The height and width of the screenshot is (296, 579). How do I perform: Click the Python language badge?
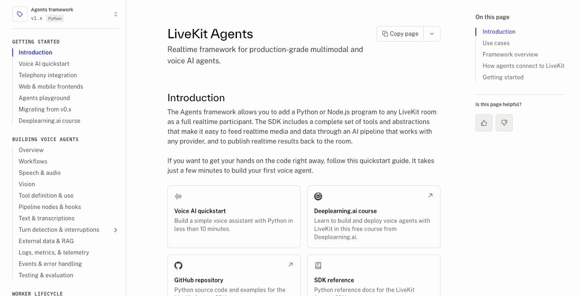pyautogui.click(x=54, y=18)
